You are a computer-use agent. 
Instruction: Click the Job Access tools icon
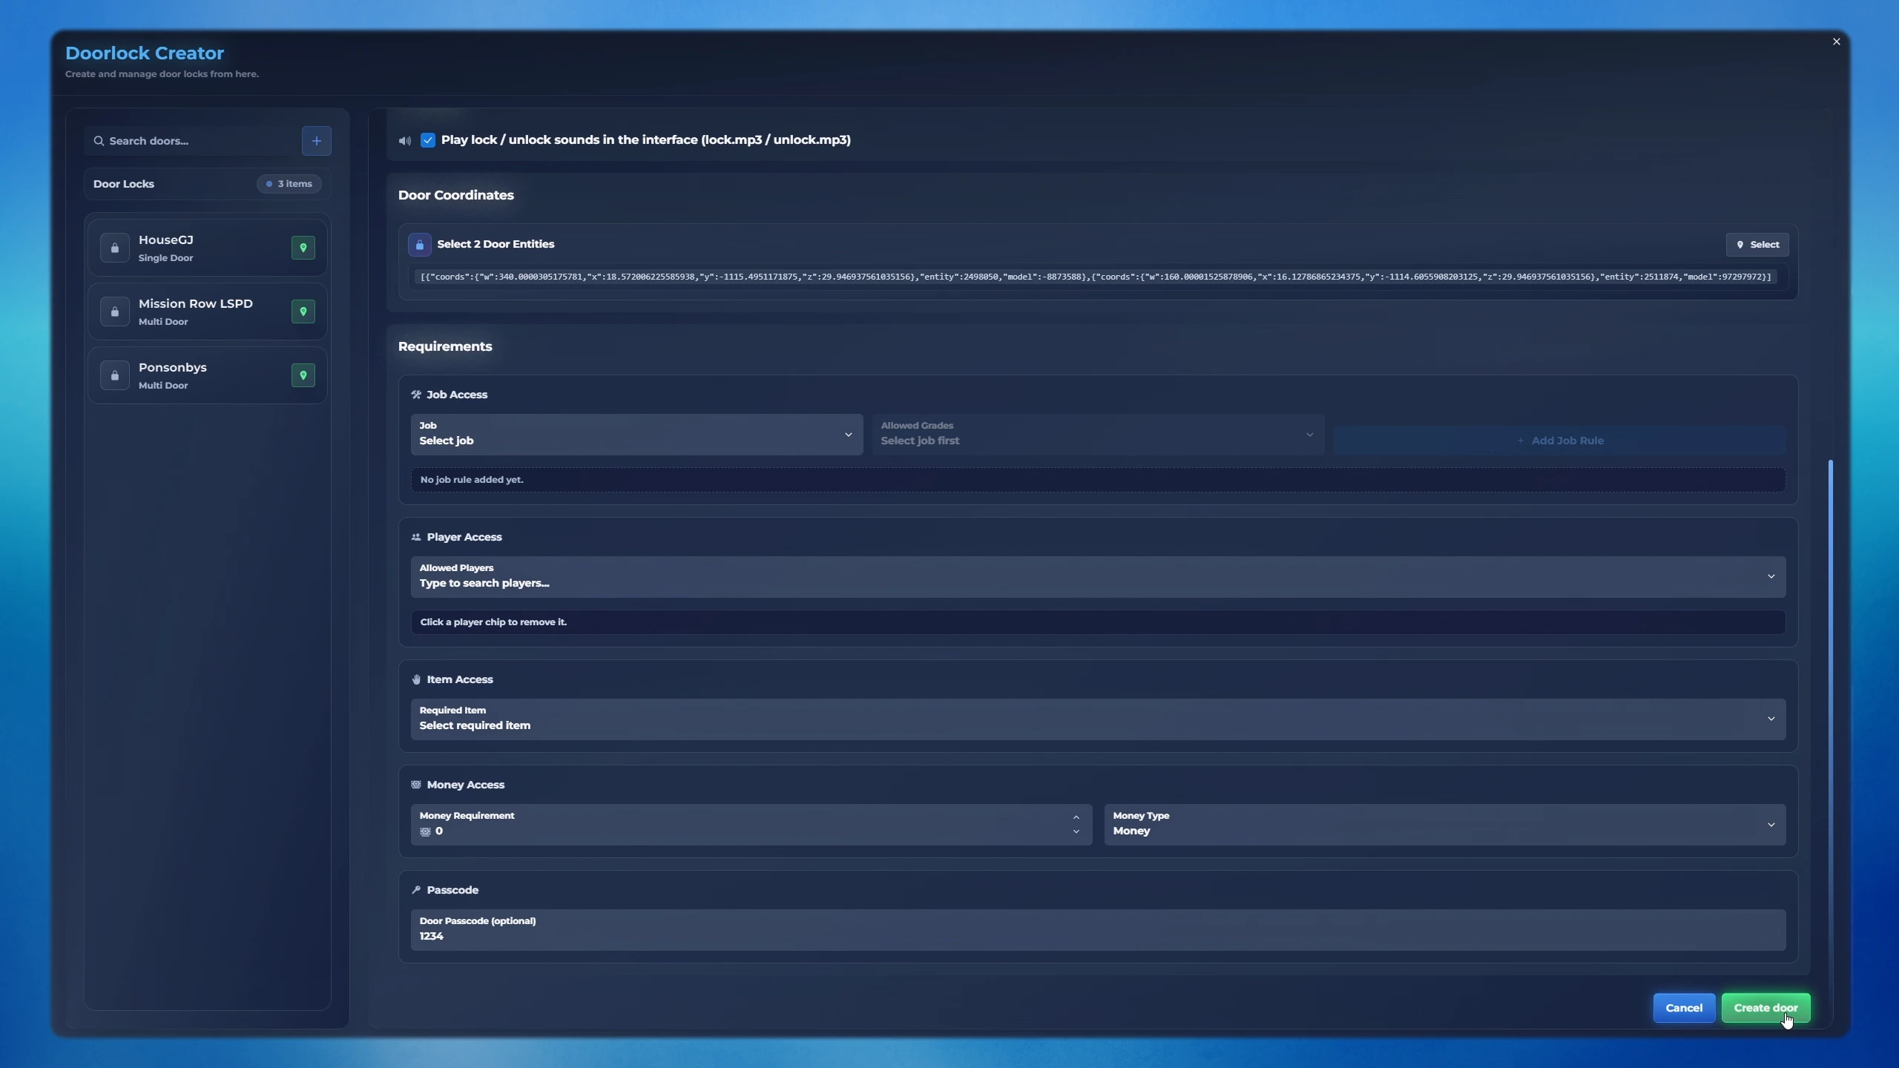click(416, 395)
